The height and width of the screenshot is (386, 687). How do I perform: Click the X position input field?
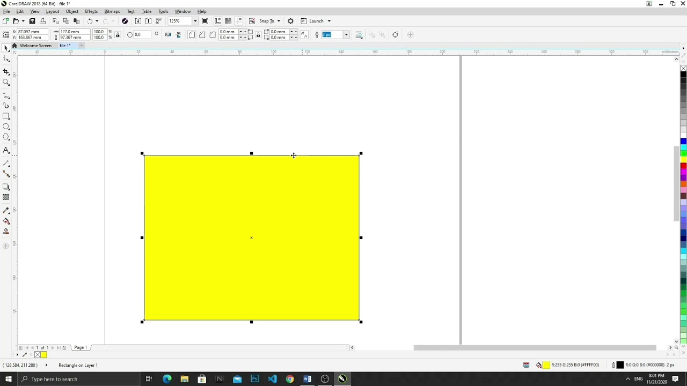(x=31, y=31)
